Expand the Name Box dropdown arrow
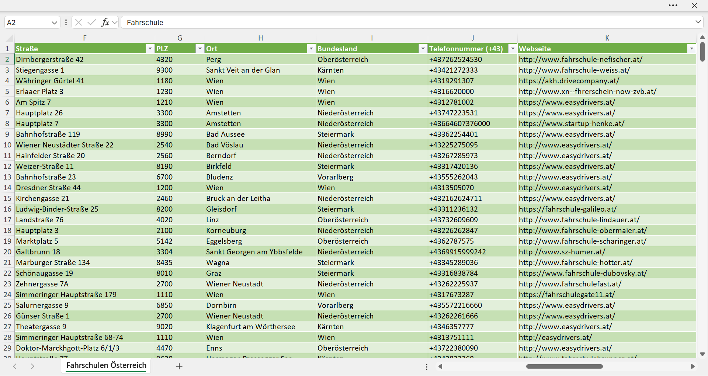The height and width of the screenshot is (376, 708). click(55, 22)
